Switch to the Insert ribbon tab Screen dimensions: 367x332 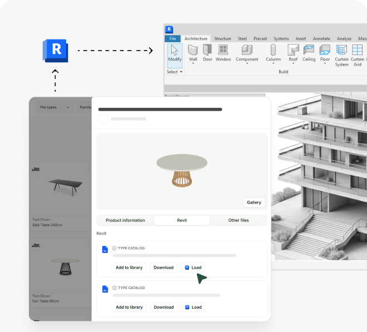tap(300, 38)
